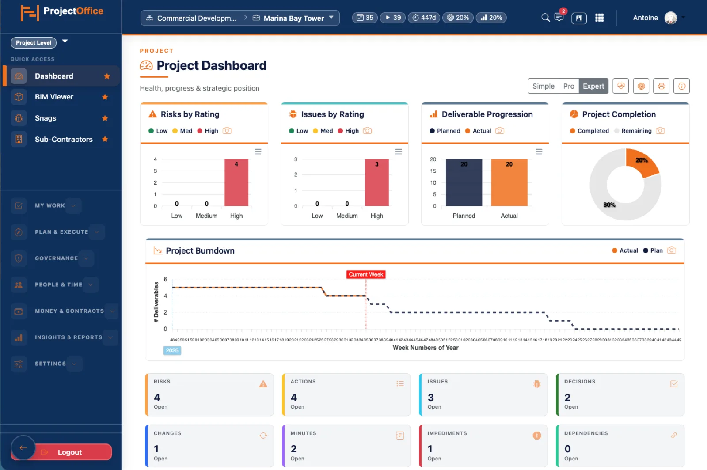Expand the Plan & Execute section
707x470 pixels.
97,232
